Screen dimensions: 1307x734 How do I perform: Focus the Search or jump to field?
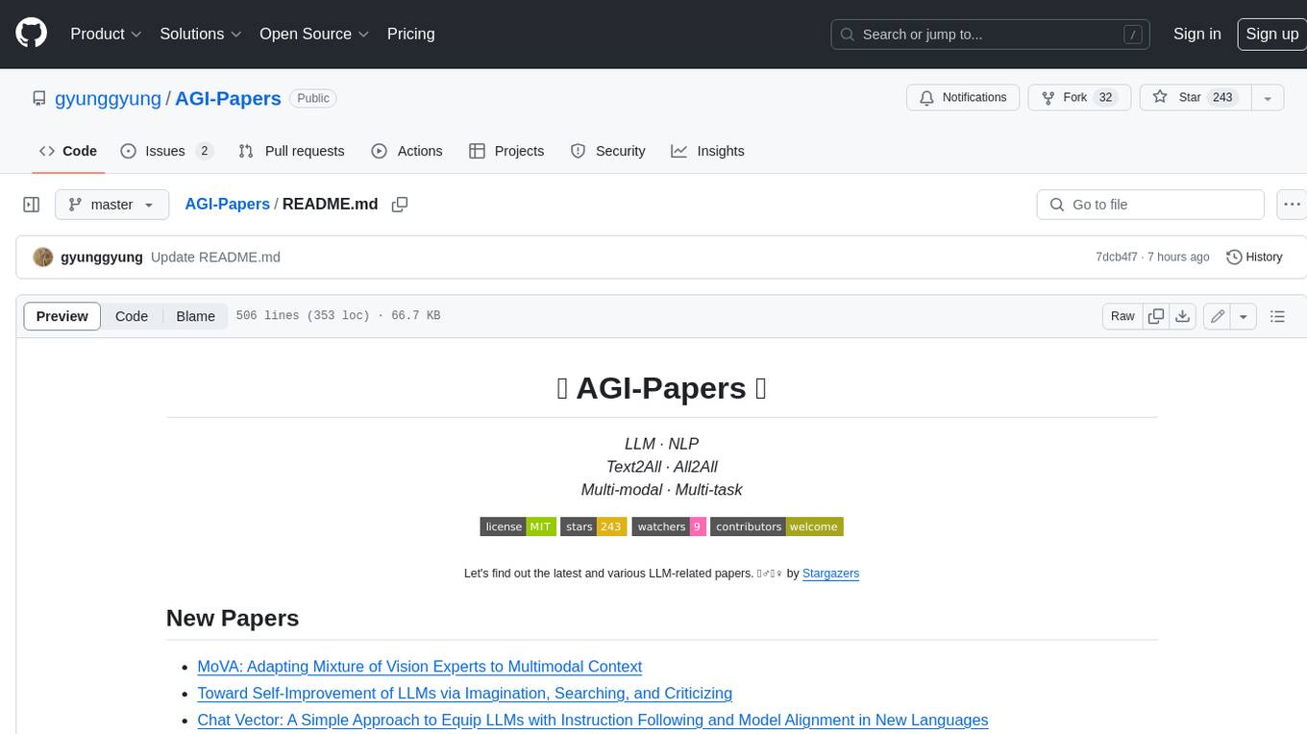(992, 34)
